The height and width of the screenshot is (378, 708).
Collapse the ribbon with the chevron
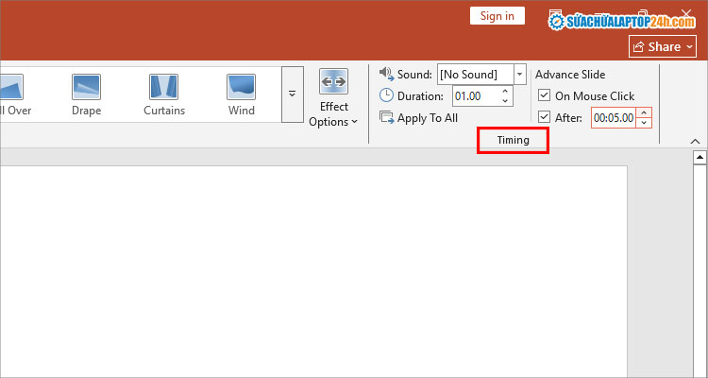click(x=696, y=142)
